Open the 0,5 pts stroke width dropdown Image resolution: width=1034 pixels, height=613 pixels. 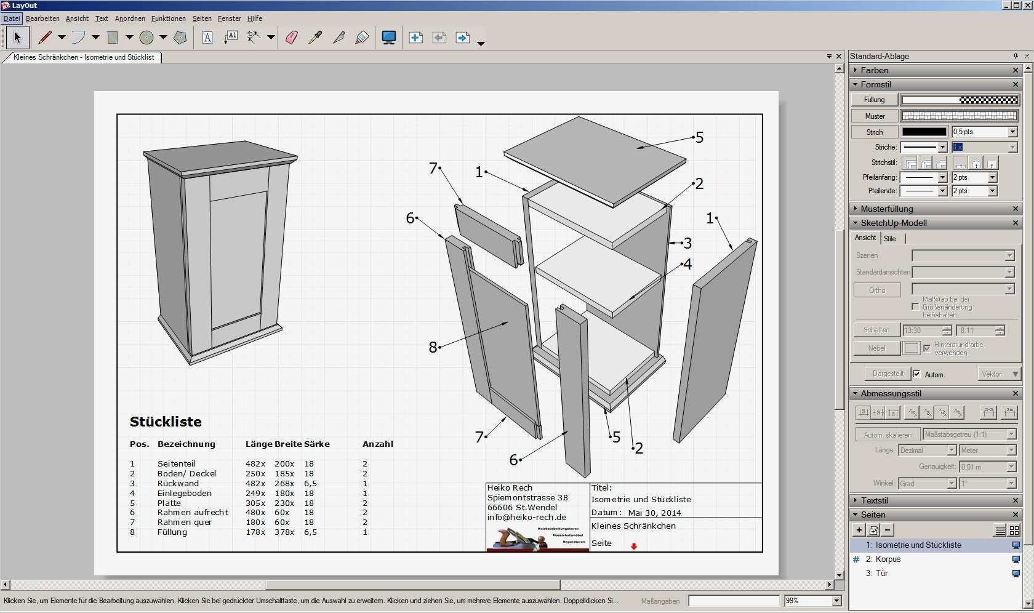[x=1012, y=132]
